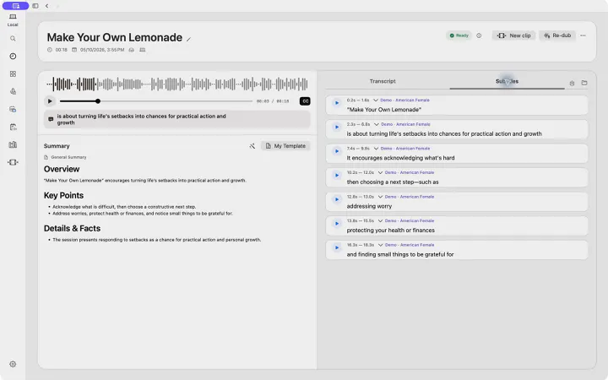Click the info icon next to Ready
This screenshot has width=608, height=380.
coord(479,35)
